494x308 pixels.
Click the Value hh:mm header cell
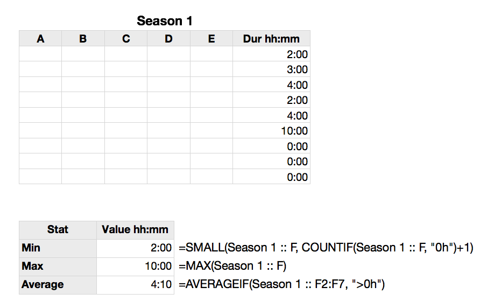(135, 229)
